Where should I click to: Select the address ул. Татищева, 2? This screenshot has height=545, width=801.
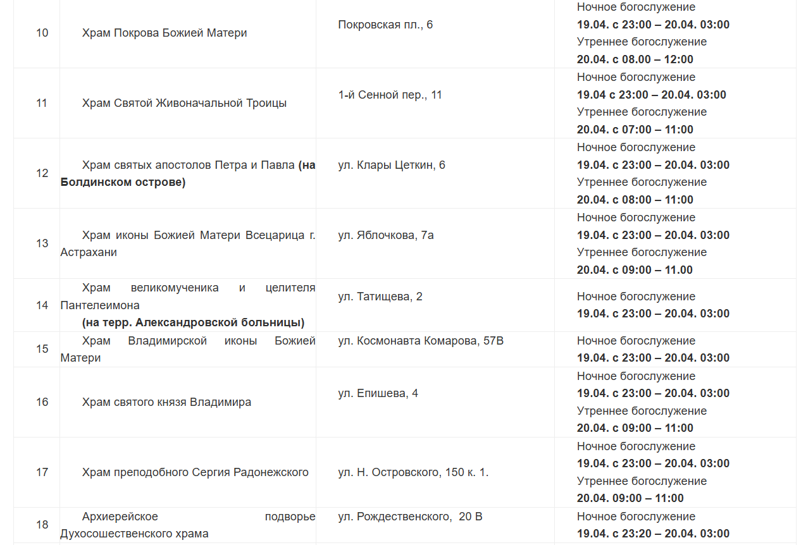coord(380,297)
